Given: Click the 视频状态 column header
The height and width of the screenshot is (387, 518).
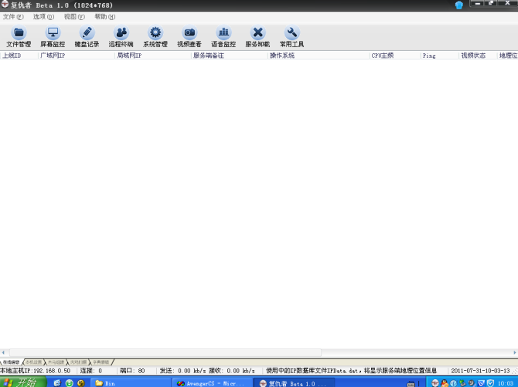Looking at the screenshot, I should pos(478,56).
